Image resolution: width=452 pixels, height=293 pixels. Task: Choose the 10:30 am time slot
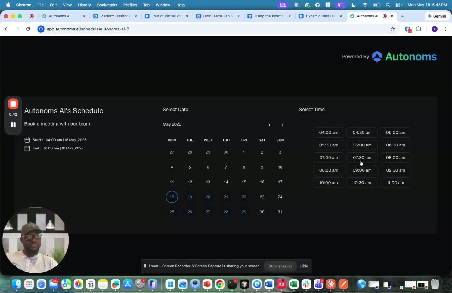362,182
